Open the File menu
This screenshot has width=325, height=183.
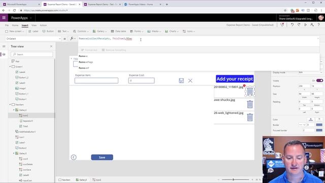tap(7, 25)
